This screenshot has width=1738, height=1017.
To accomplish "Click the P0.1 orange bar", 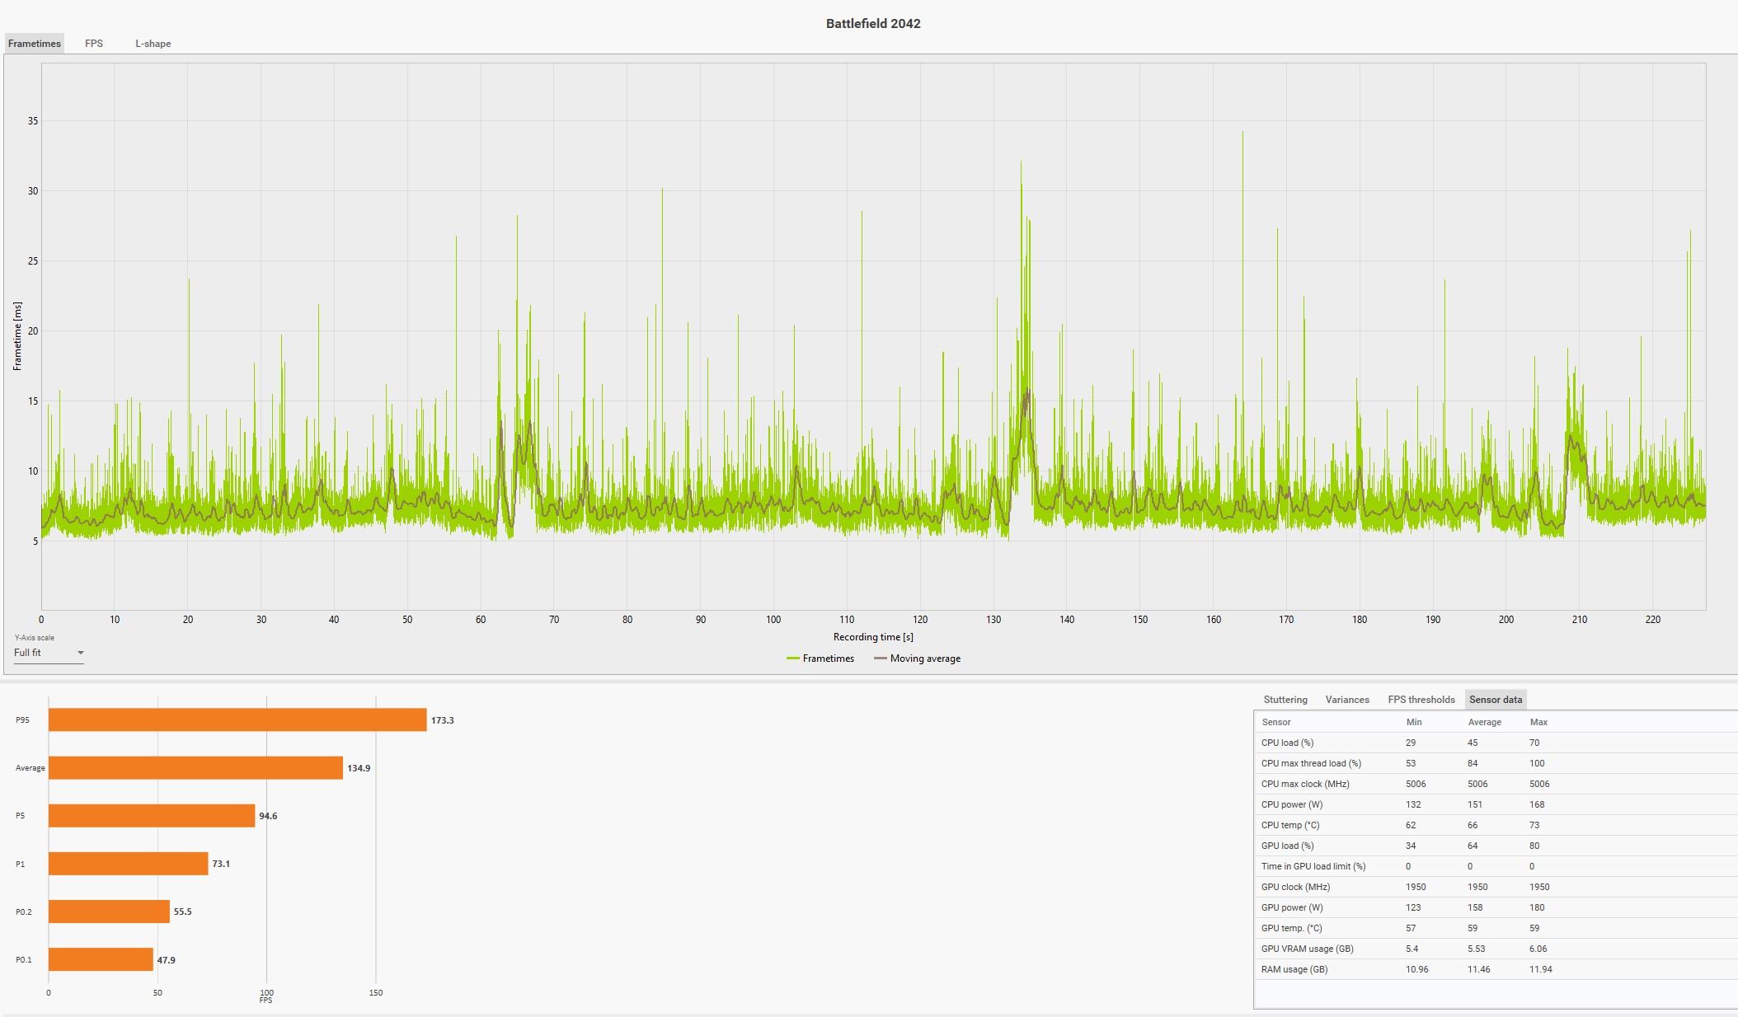I will (x=101, y=959).
